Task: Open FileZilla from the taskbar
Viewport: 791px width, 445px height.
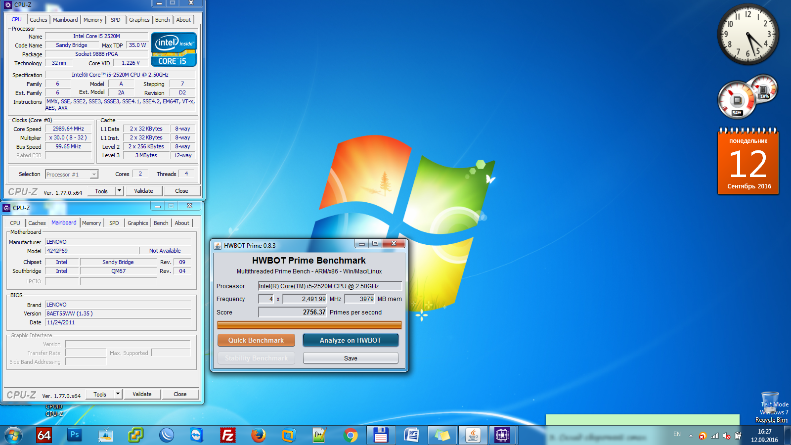Action: 227,435
